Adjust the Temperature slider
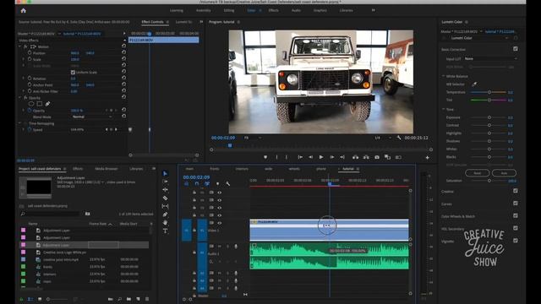 click(489, 92)
